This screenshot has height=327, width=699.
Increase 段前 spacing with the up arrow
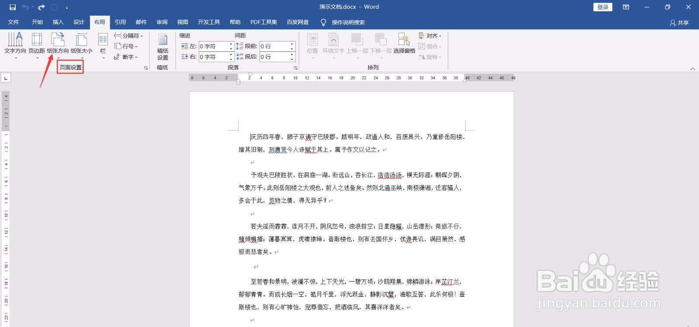(292, 44)
